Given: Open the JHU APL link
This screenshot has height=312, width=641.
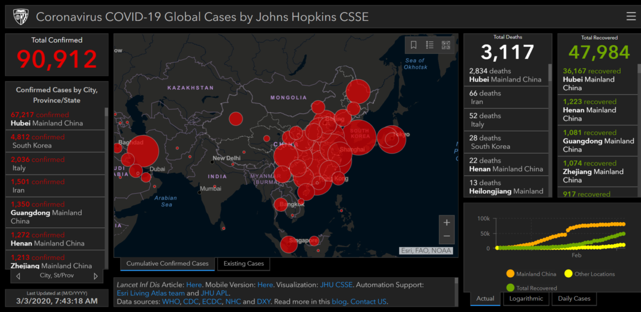Looking at the screenshot, I should tap(215, 293).
